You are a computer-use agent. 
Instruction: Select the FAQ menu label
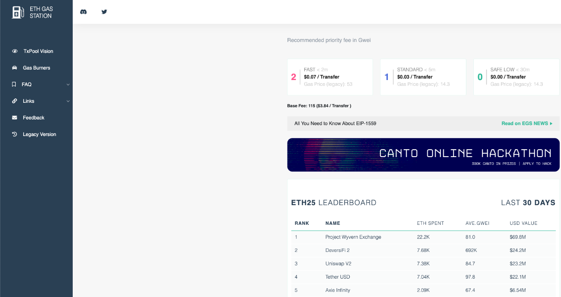click(x=27, y=84)
